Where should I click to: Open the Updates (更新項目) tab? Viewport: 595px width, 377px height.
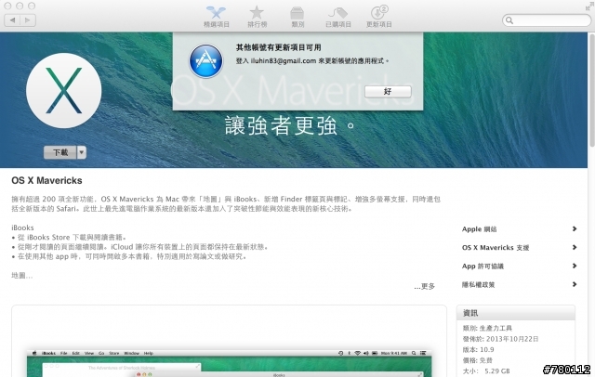pyautogui.click(x=378, y=17)
